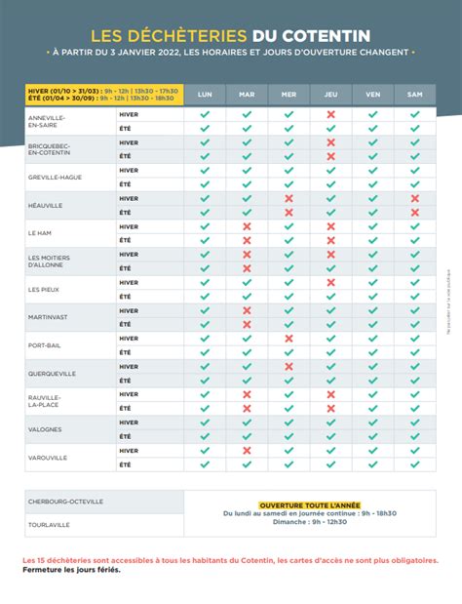462x604 pixels.
Task: Select the LUN column header
Action: [205, 95]
